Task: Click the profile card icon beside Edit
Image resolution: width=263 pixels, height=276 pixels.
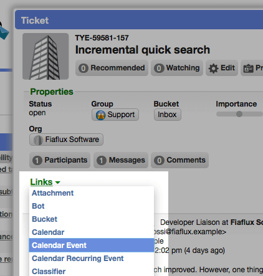Action: (248, 68)
